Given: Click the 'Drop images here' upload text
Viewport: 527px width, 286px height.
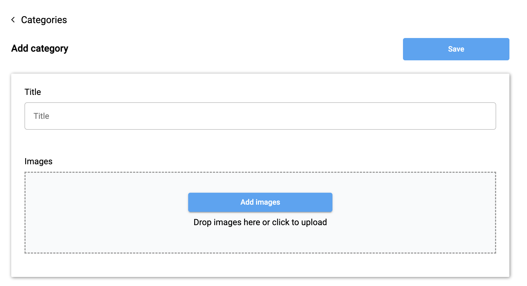Looking at the screenshot, I should (x=260, y=222).
